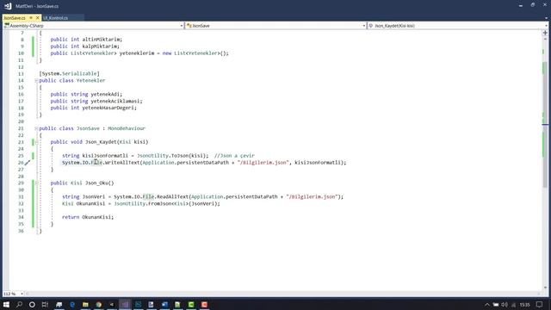
Task: Show hidden system tray icons
Action: 487,304
